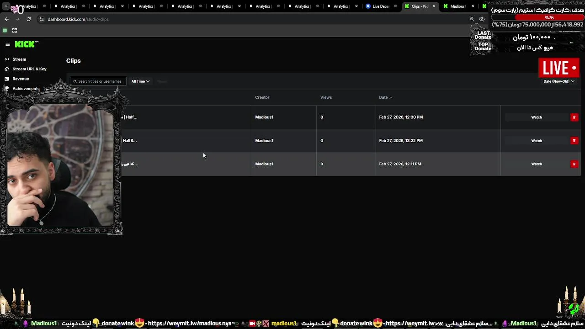Delete the 12:30 PM clip

[574, 117]
